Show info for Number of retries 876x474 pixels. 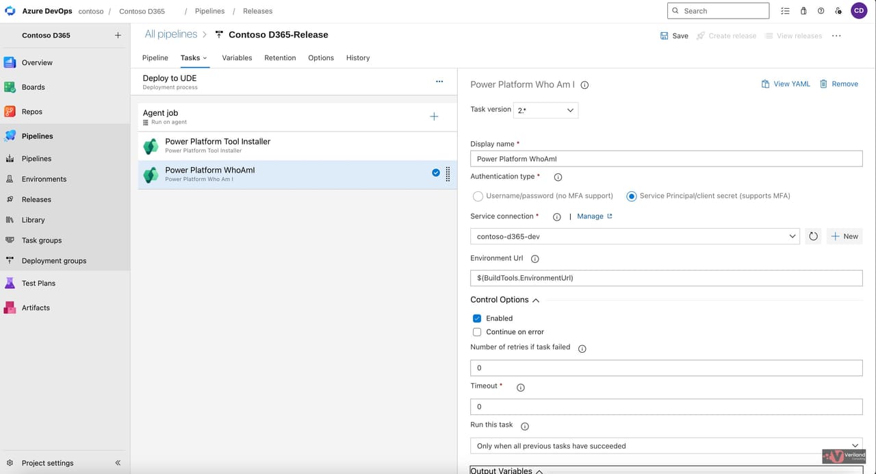582,349
